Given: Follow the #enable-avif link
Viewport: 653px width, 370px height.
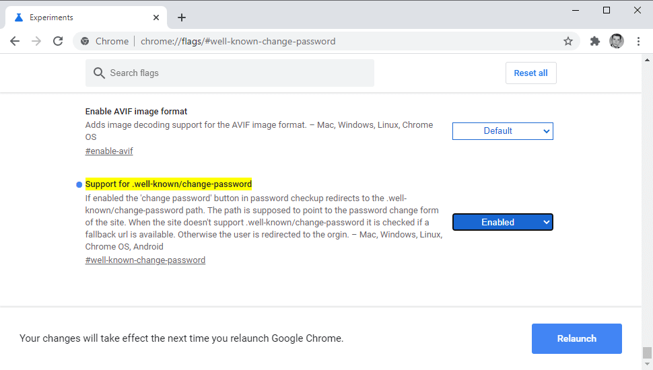Looking at the screenshot, I should 109,151.
